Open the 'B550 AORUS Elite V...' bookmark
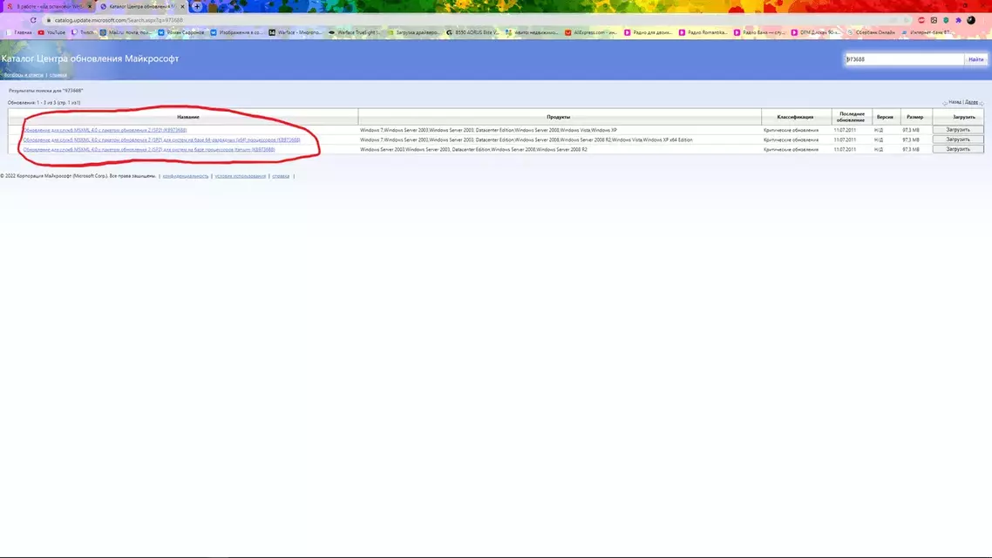 [x=472, y=32]
